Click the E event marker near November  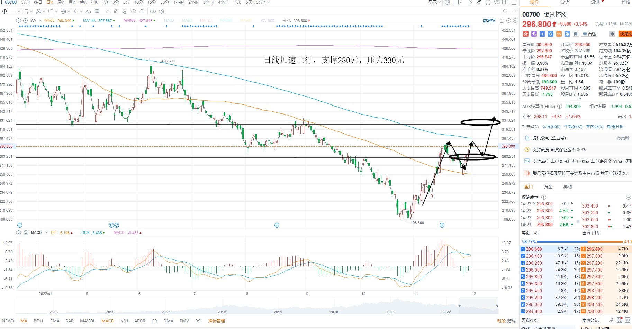pos(442,225)
